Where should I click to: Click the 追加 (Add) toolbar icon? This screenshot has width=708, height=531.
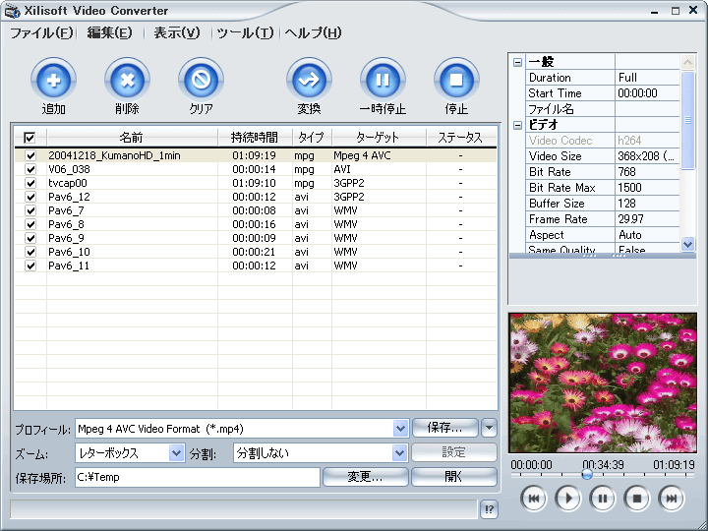(53, 80)
